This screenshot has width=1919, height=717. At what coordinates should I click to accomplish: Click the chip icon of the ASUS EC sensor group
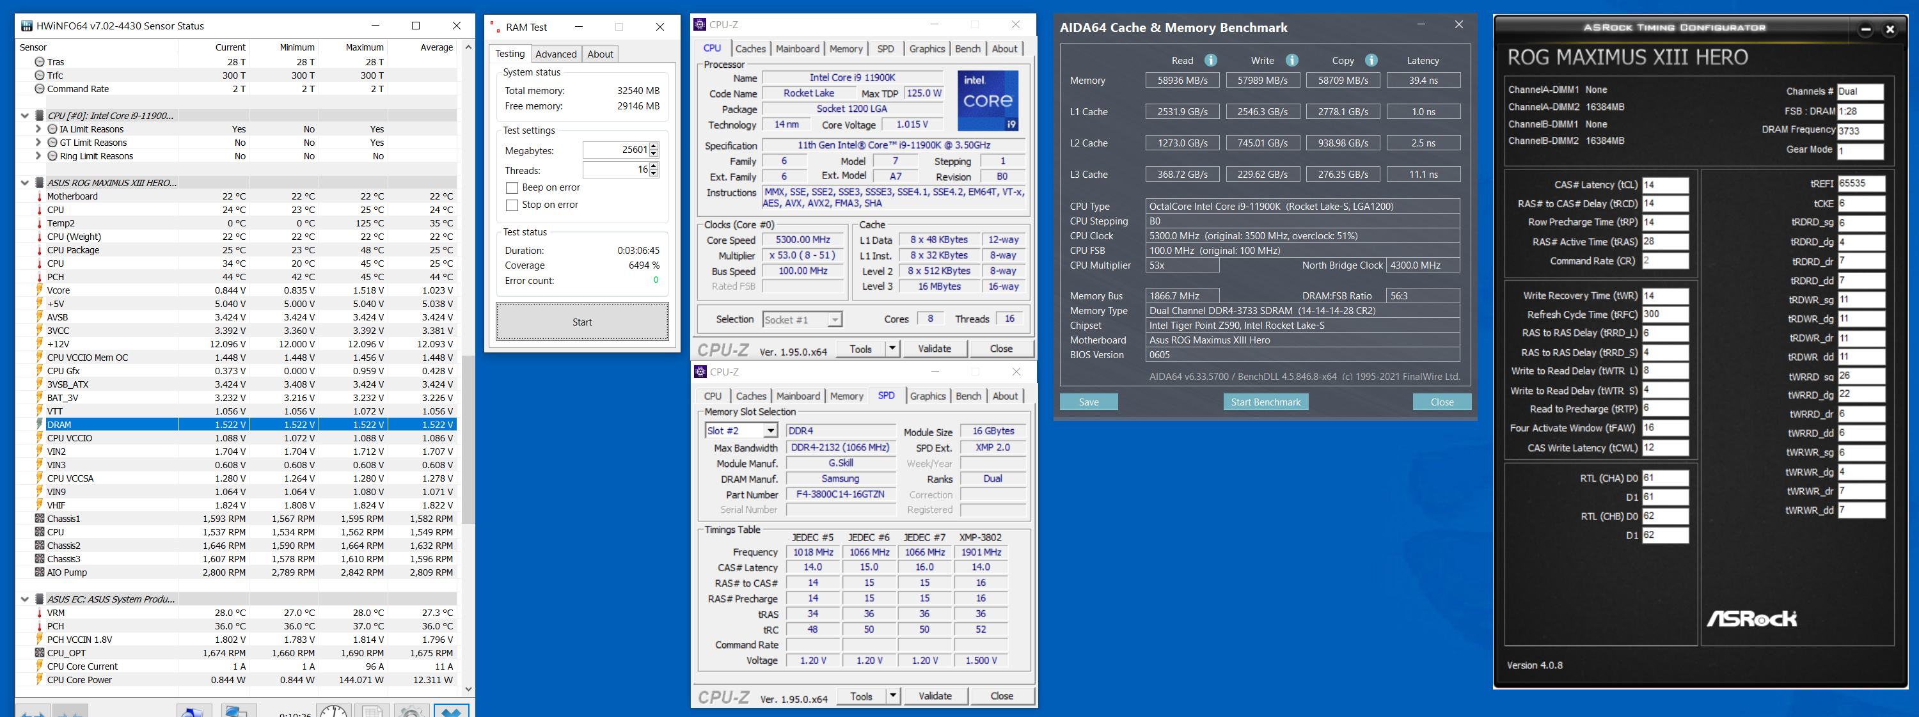(39, 599)
